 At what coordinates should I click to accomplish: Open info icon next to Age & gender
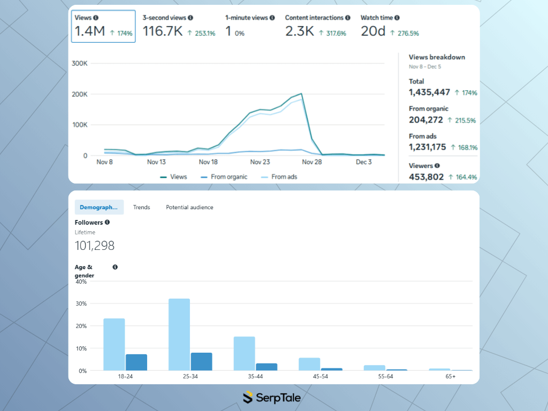pos(115,267)
